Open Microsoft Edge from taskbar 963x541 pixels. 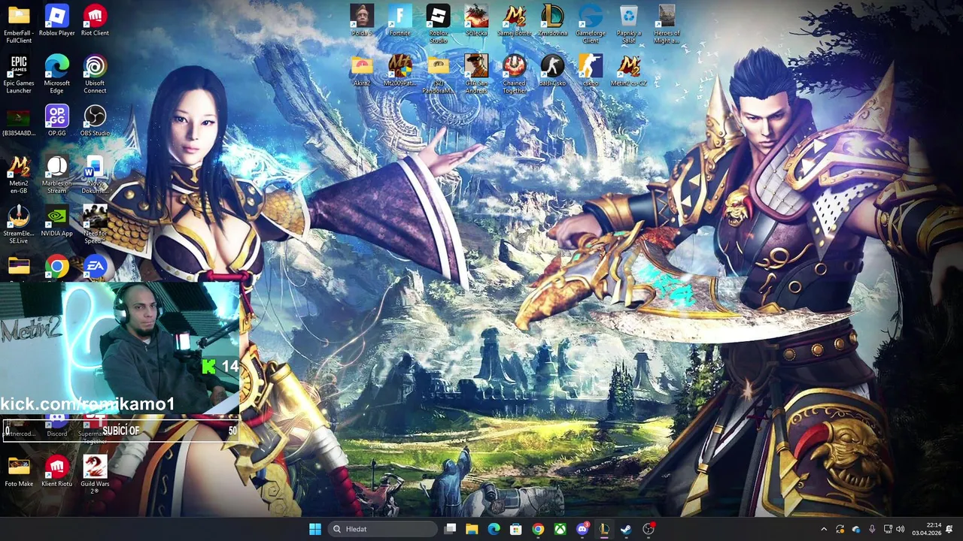tap(494, 529)
